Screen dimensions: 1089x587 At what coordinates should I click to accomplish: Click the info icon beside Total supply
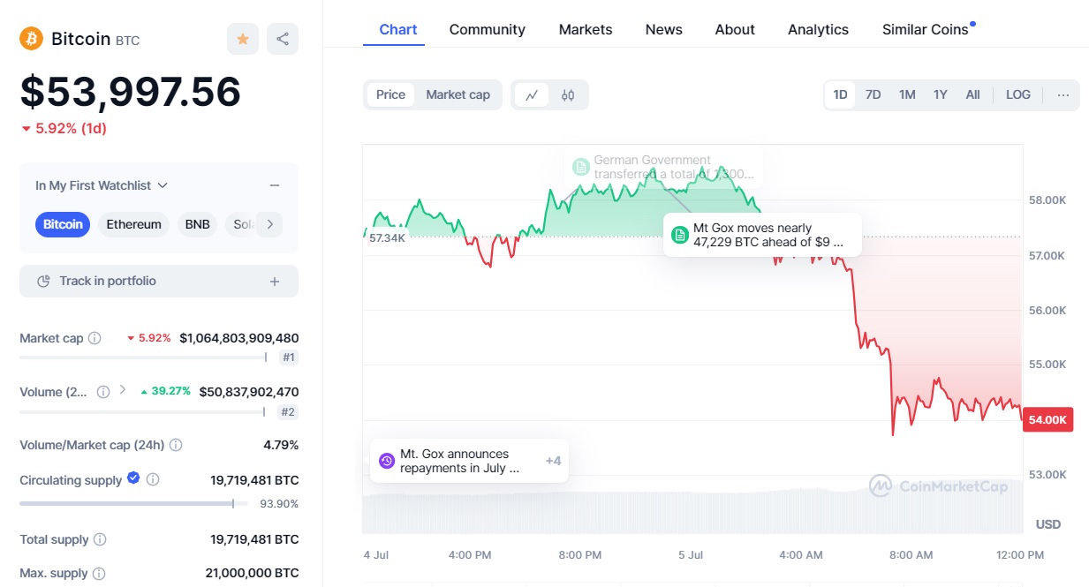(100, 539)
